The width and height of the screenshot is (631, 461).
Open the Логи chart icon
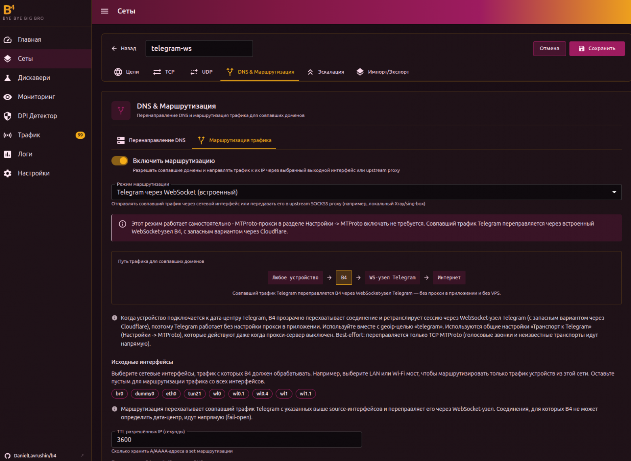tap(8, 154)
